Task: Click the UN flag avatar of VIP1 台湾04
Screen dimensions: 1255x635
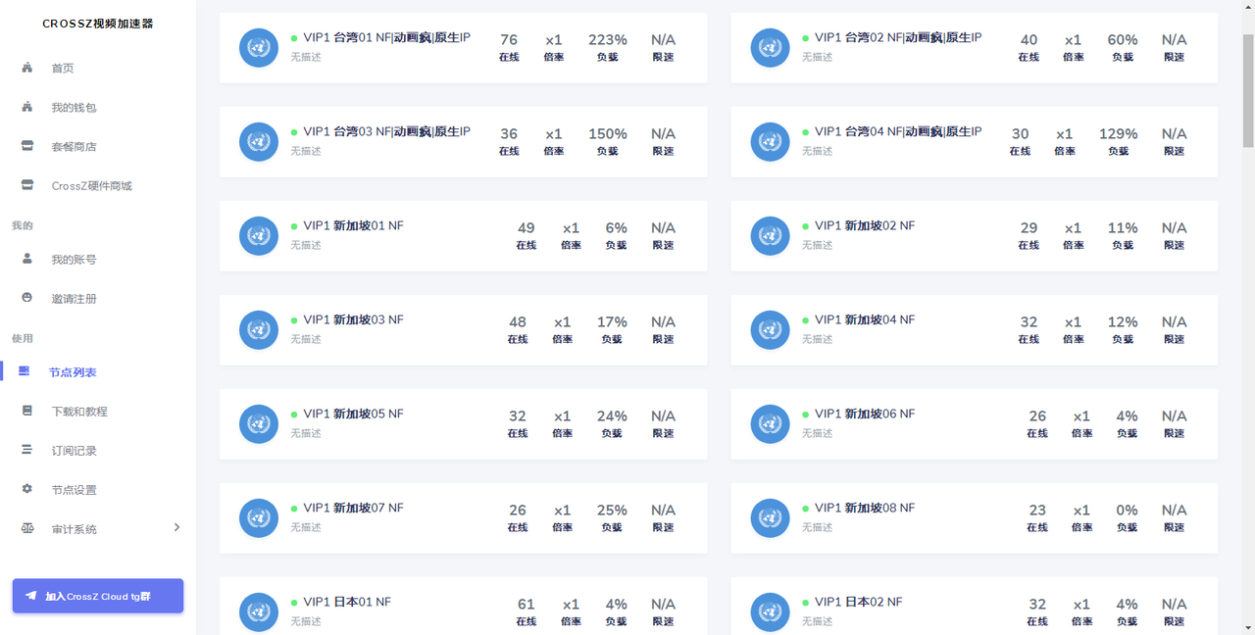Action: tap(770, 142)
